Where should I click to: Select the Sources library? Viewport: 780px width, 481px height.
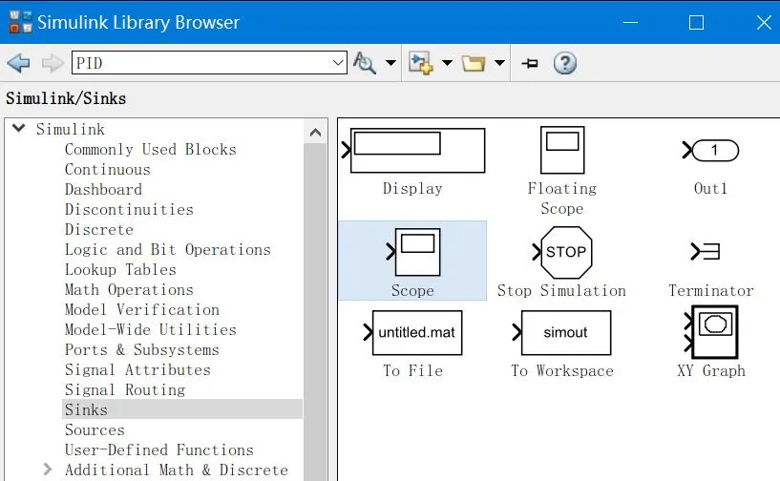[x=95, y=429]
